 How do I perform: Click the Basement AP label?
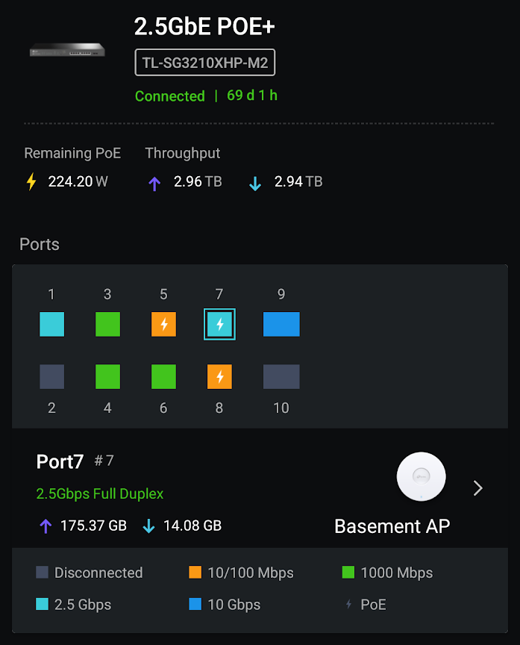tap(392, 526)
